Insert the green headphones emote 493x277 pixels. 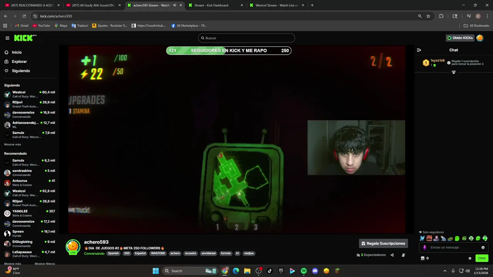[x=485, y=238]
